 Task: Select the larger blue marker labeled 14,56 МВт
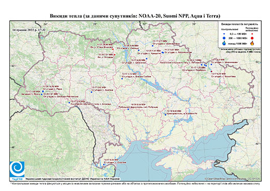point(43,91)
